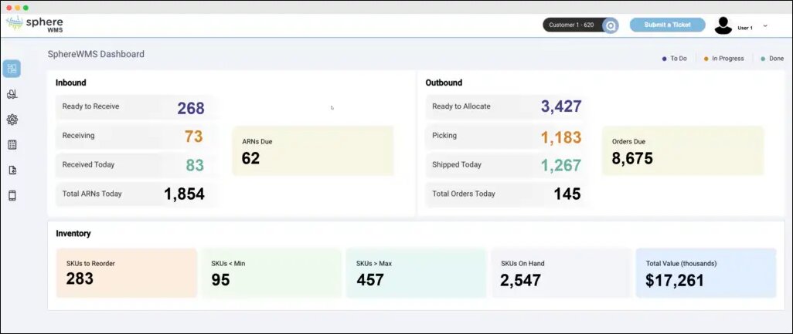This screenshot has width=793, height=334.
Task: Open the Ready to Receive tile
Action: pyautogui.click(x=134, y=107)
